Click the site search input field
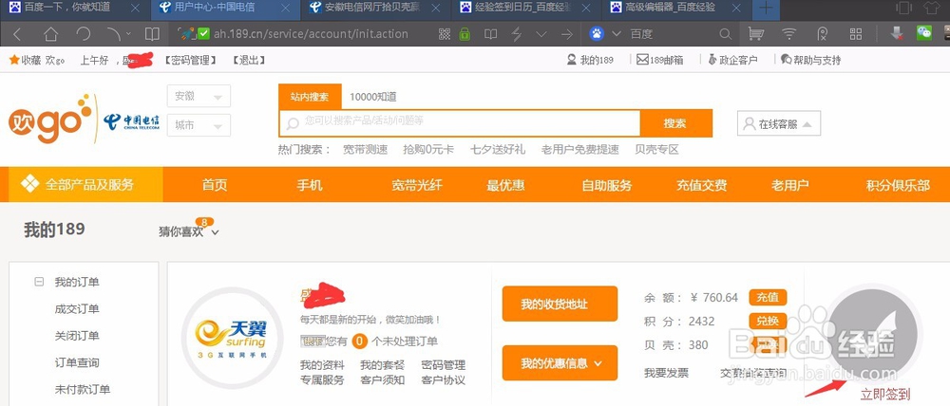Viewport: 950px width, 406px height. pyautogui.click(x=459, y=122)
